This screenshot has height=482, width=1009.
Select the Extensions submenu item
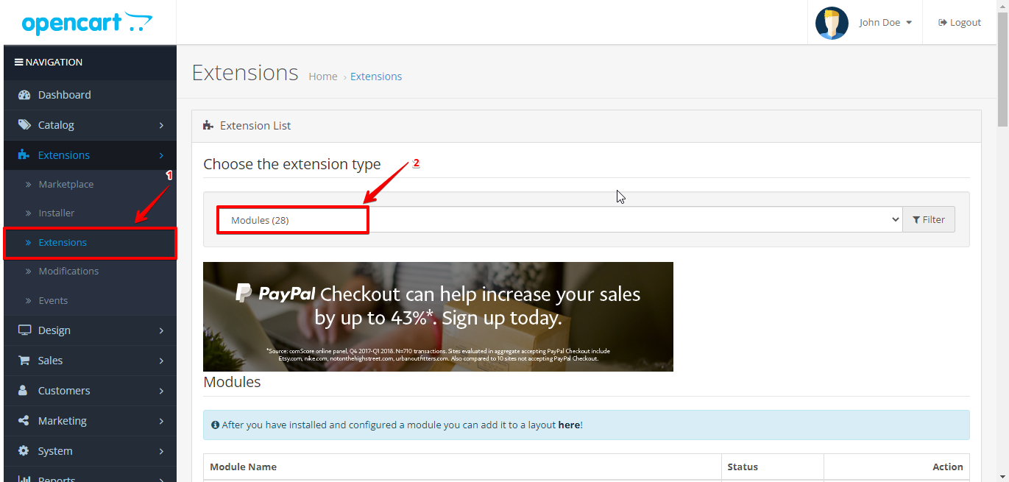pyautogui.click(x=90, y=242)
